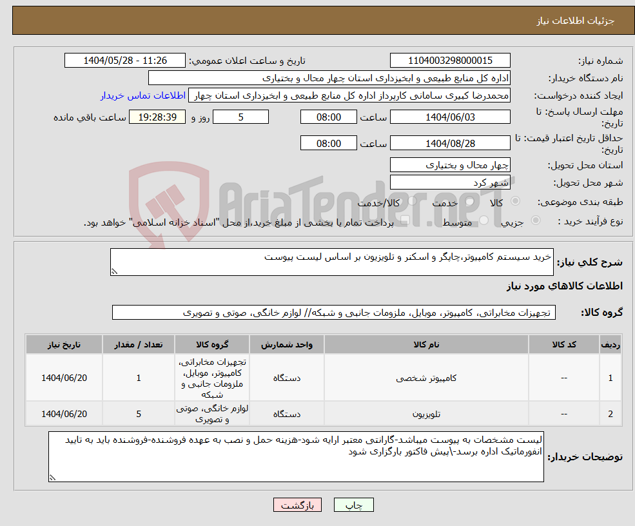Choose متوسط purchase process type

tap(484, 220)
